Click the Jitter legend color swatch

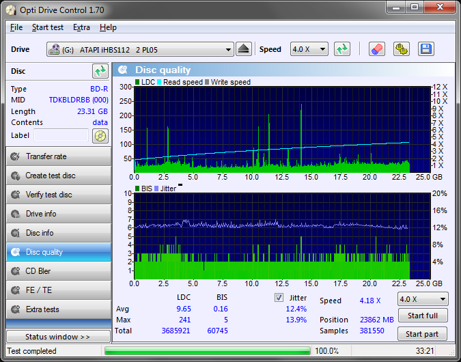[x=156, y=189]
